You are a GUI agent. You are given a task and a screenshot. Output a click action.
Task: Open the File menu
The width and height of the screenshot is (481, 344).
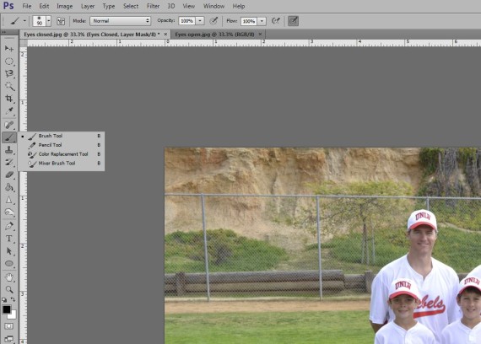[27, 6]
